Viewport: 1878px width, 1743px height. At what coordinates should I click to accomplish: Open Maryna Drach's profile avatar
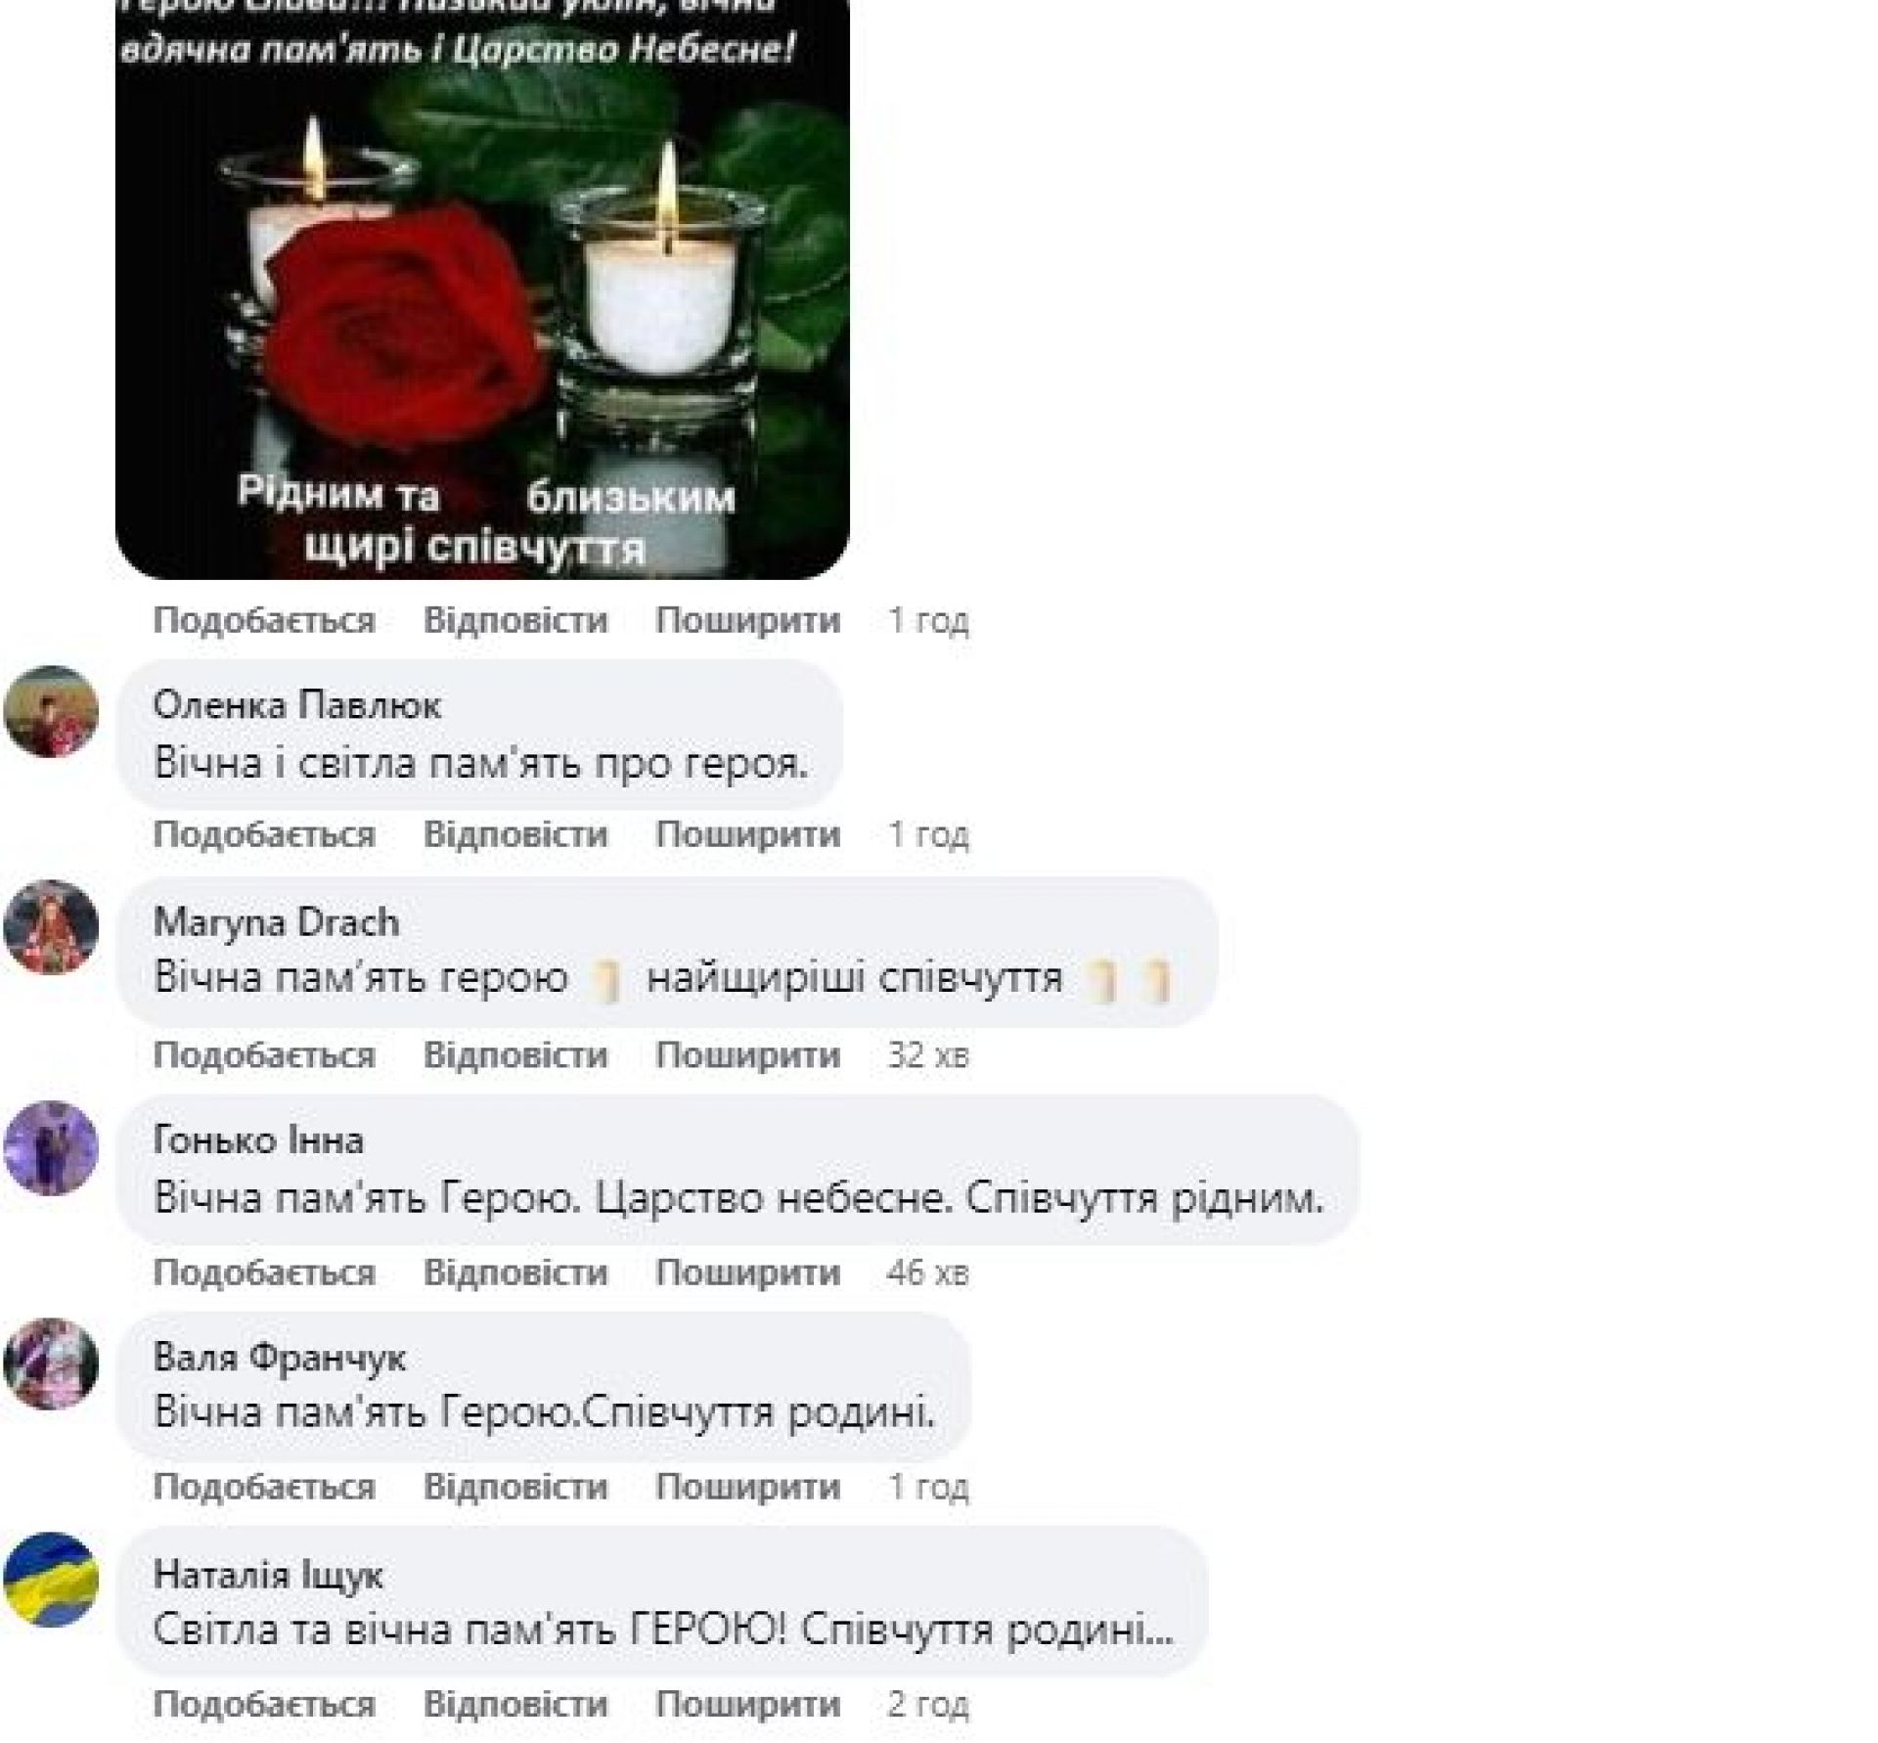[51, 928]
